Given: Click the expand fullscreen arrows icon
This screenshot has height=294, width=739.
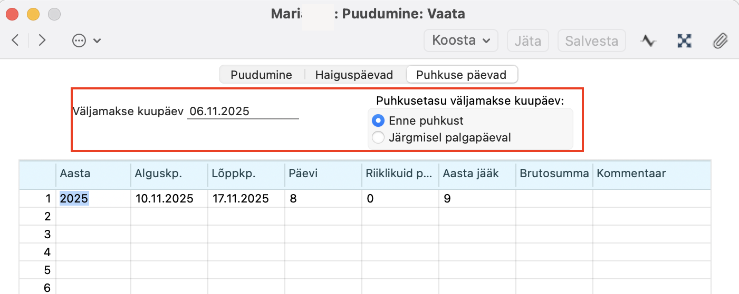Looking at the screenshot, I should pos(684,41).
